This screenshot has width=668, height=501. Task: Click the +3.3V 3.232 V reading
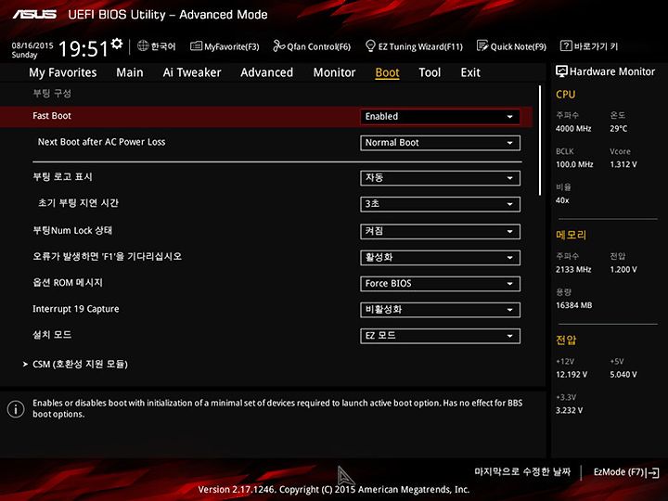click(x=569, y=410)
